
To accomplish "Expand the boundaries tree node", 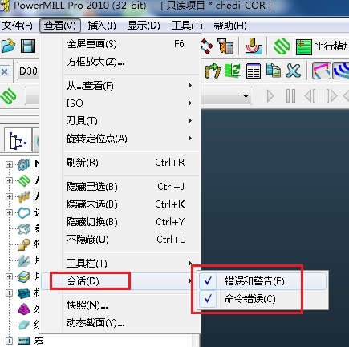I will pyautogui.click(x=9, y=212).
